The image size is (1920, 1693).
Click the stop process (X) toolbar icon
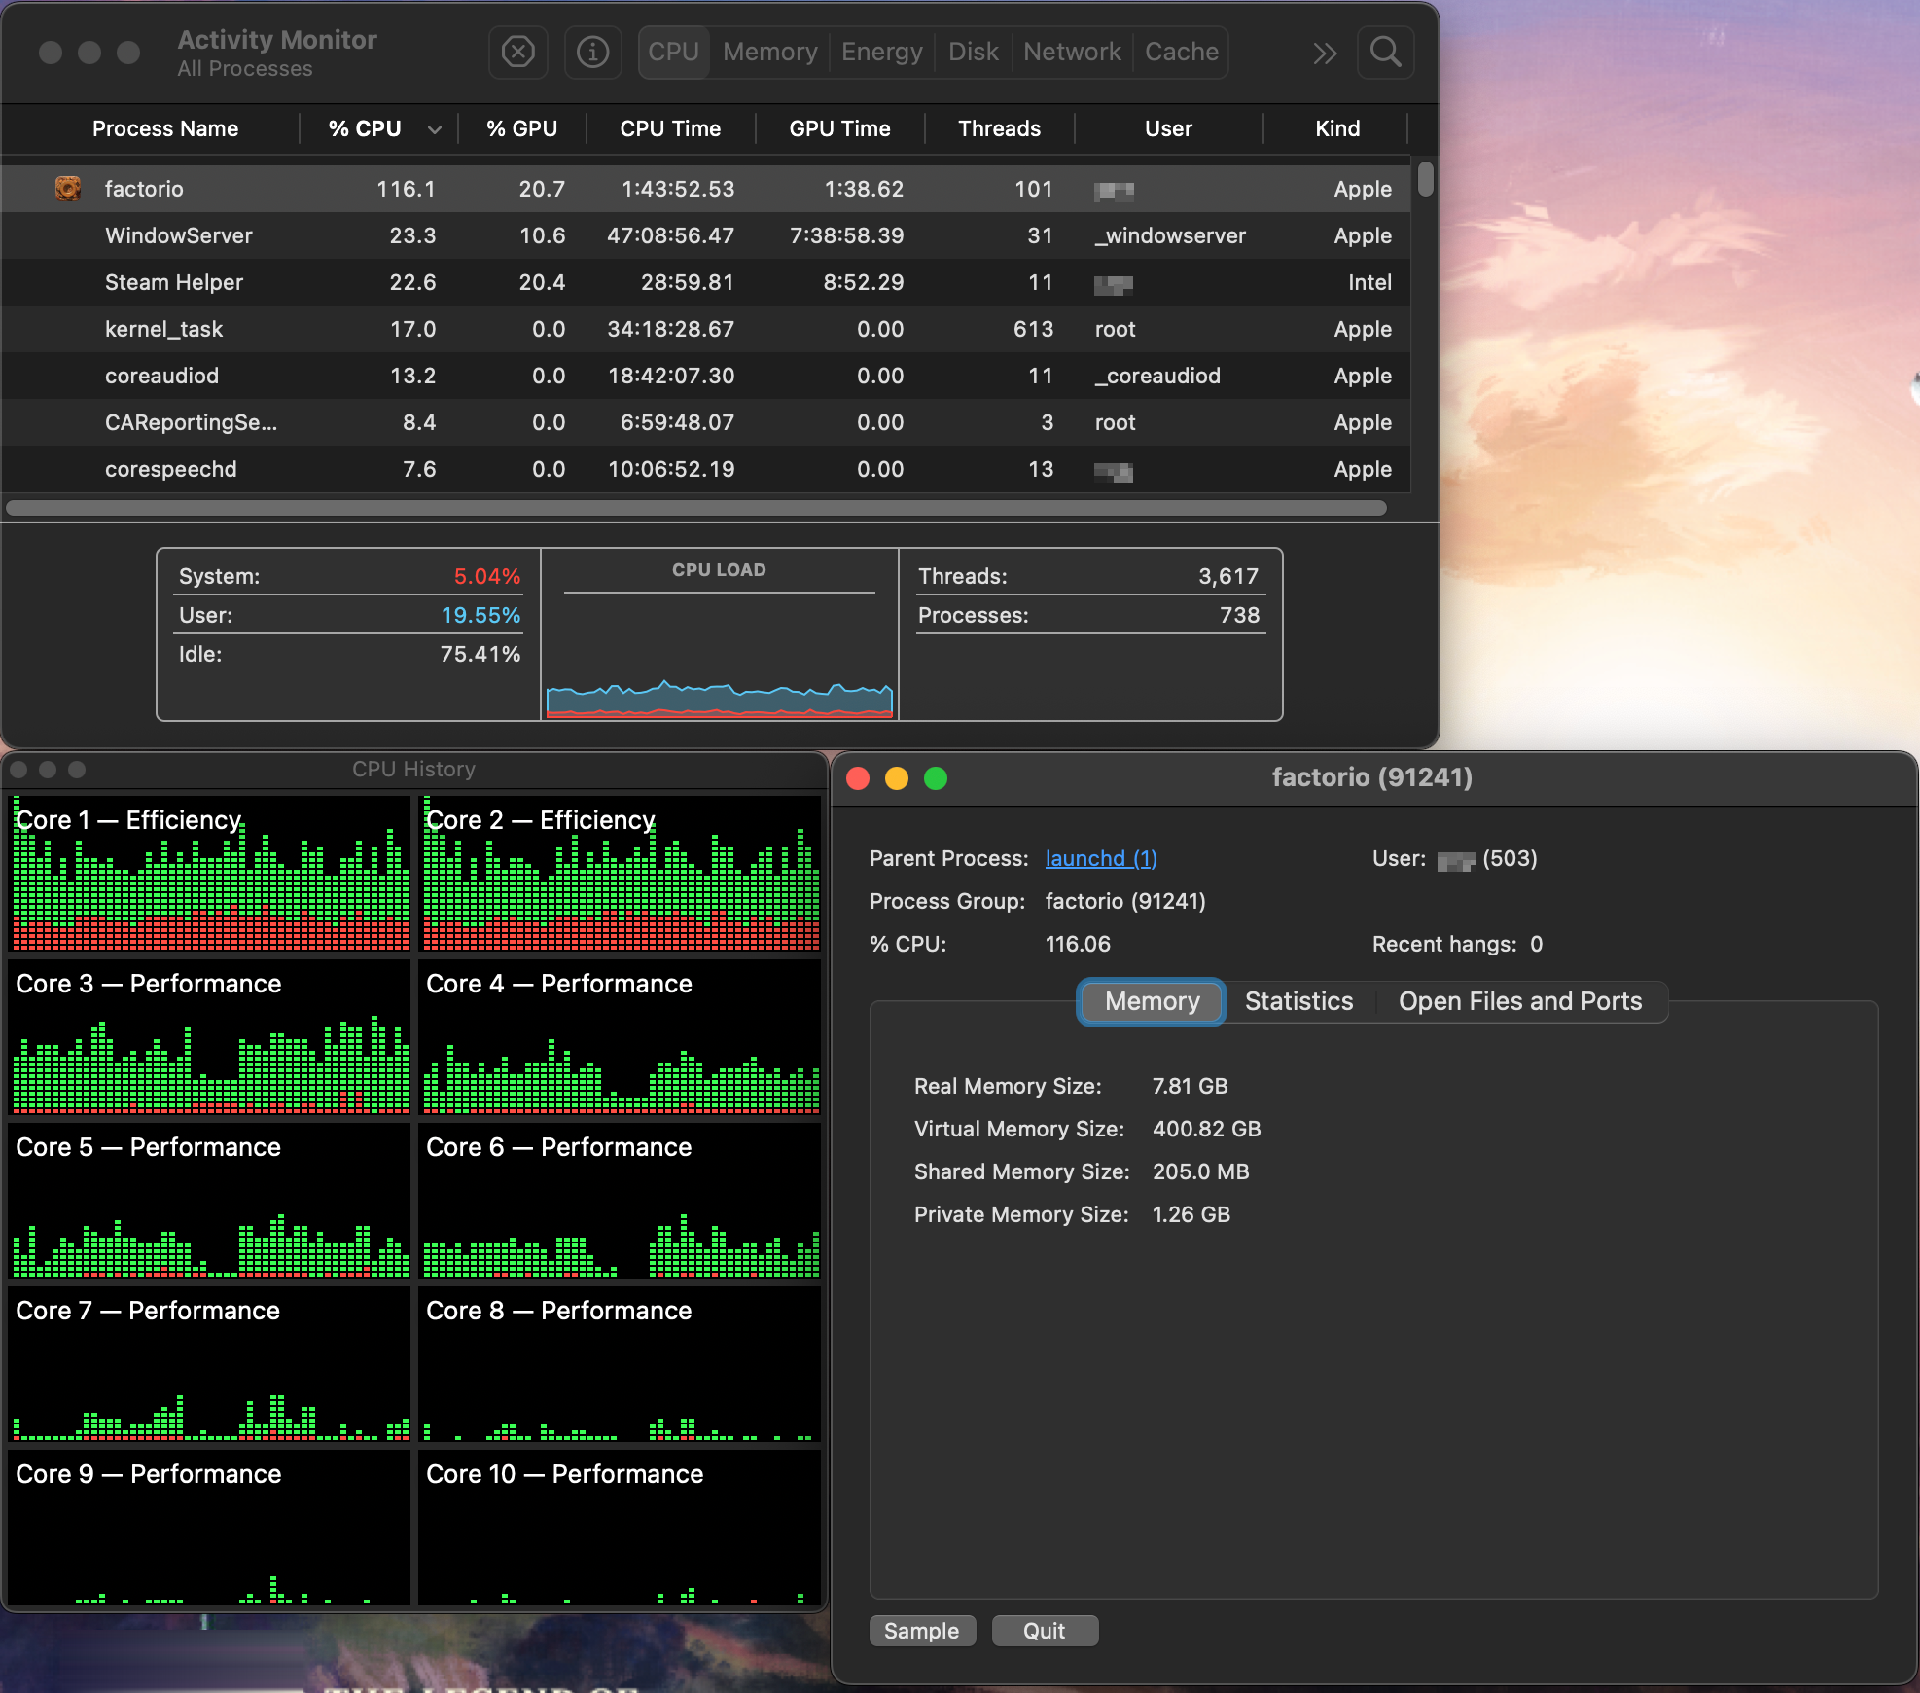click(517, 52)
